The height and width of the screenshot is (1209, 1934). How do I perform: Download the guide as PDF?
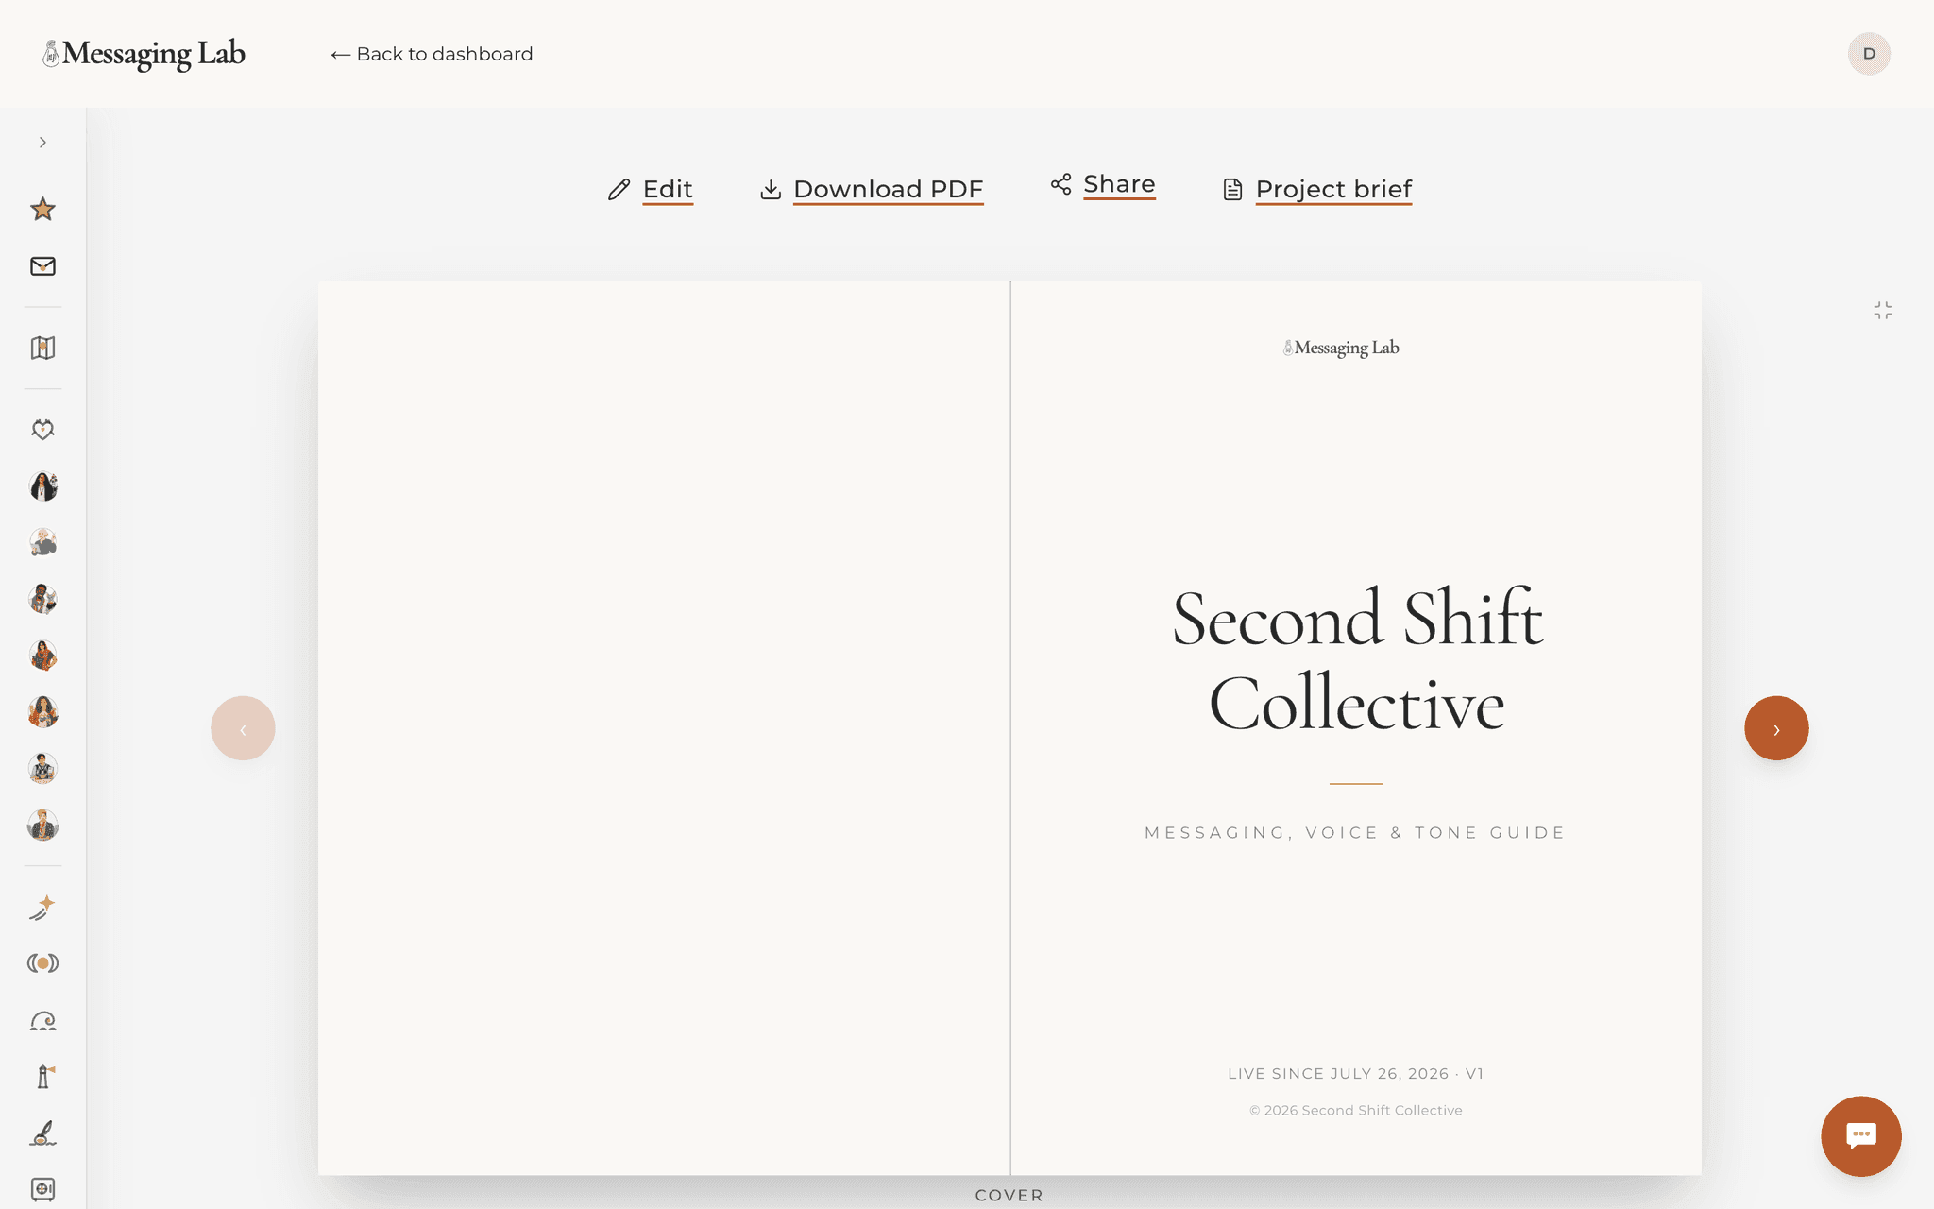click(x=872, y=189)
